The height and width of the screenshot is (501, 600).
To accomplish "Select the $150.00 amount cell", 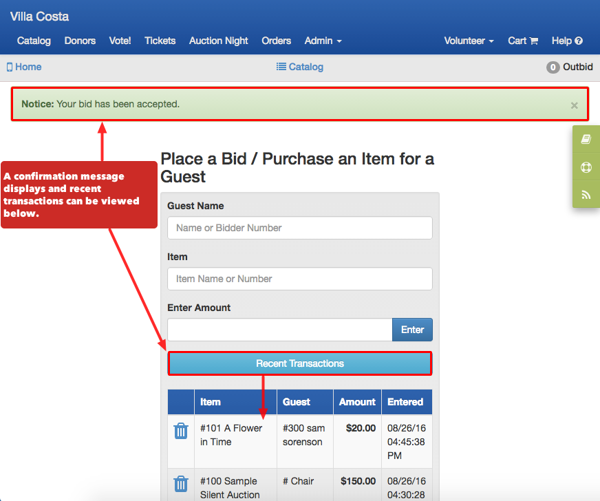I will click(357, 485).
